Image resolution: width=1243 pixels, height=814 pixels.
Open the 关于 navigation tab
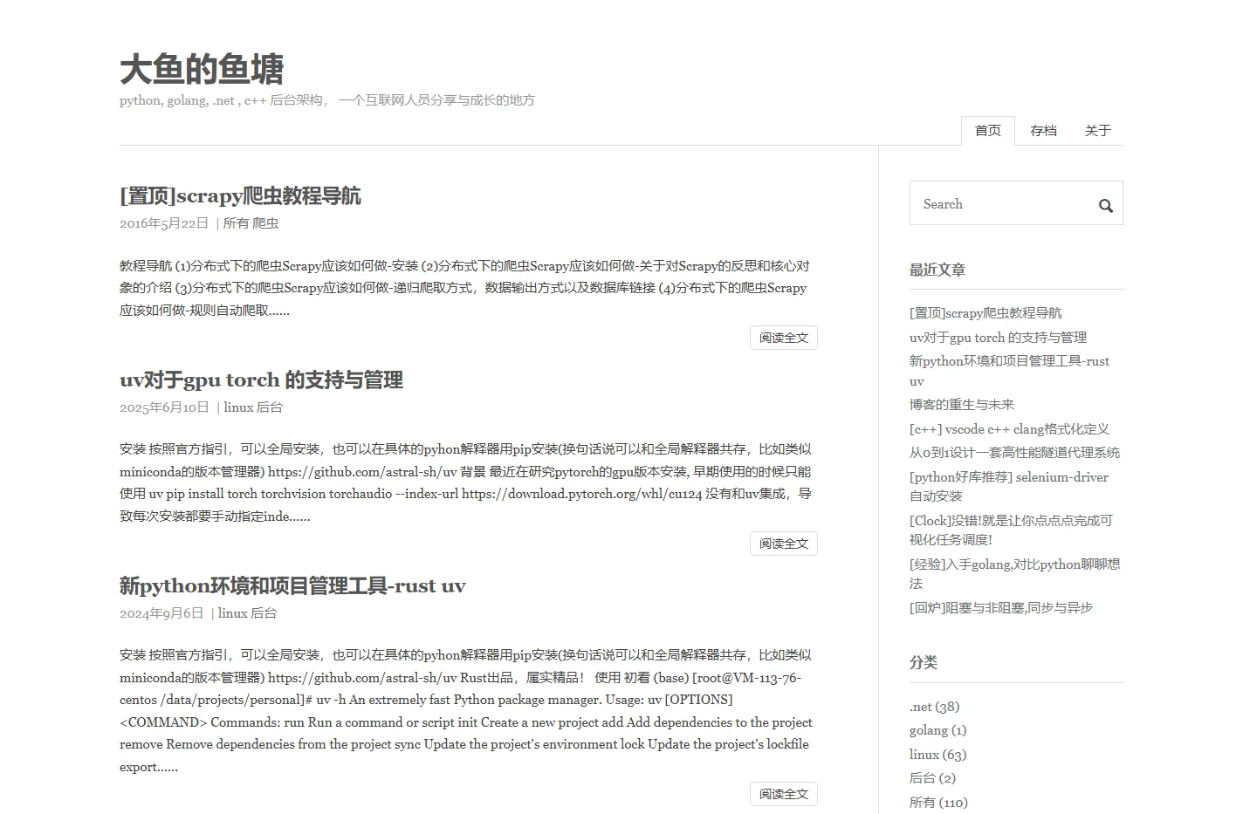pyautogui.click(x=1097, y=131)
